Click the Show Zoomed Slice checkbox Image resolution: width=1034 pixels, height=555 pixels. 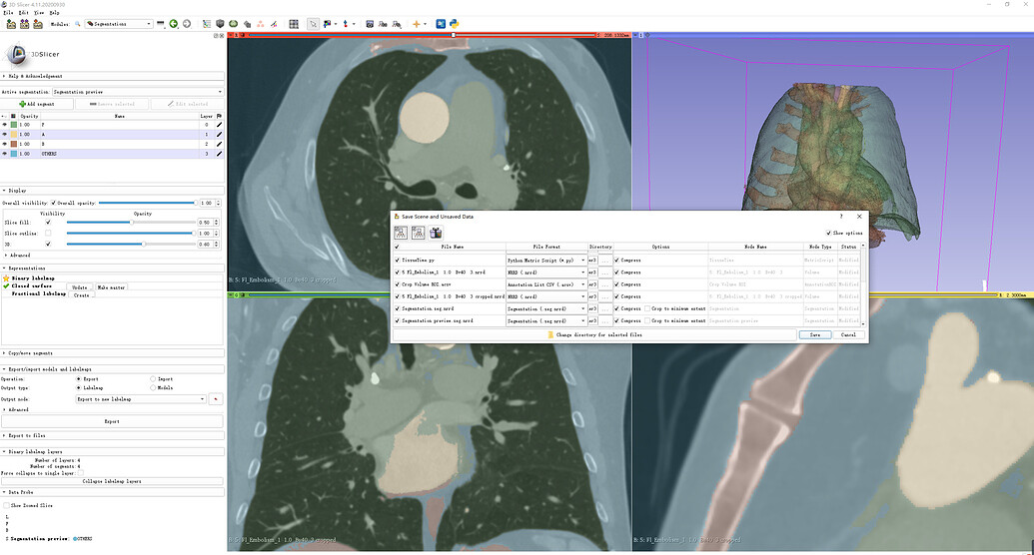click(7, 505)
